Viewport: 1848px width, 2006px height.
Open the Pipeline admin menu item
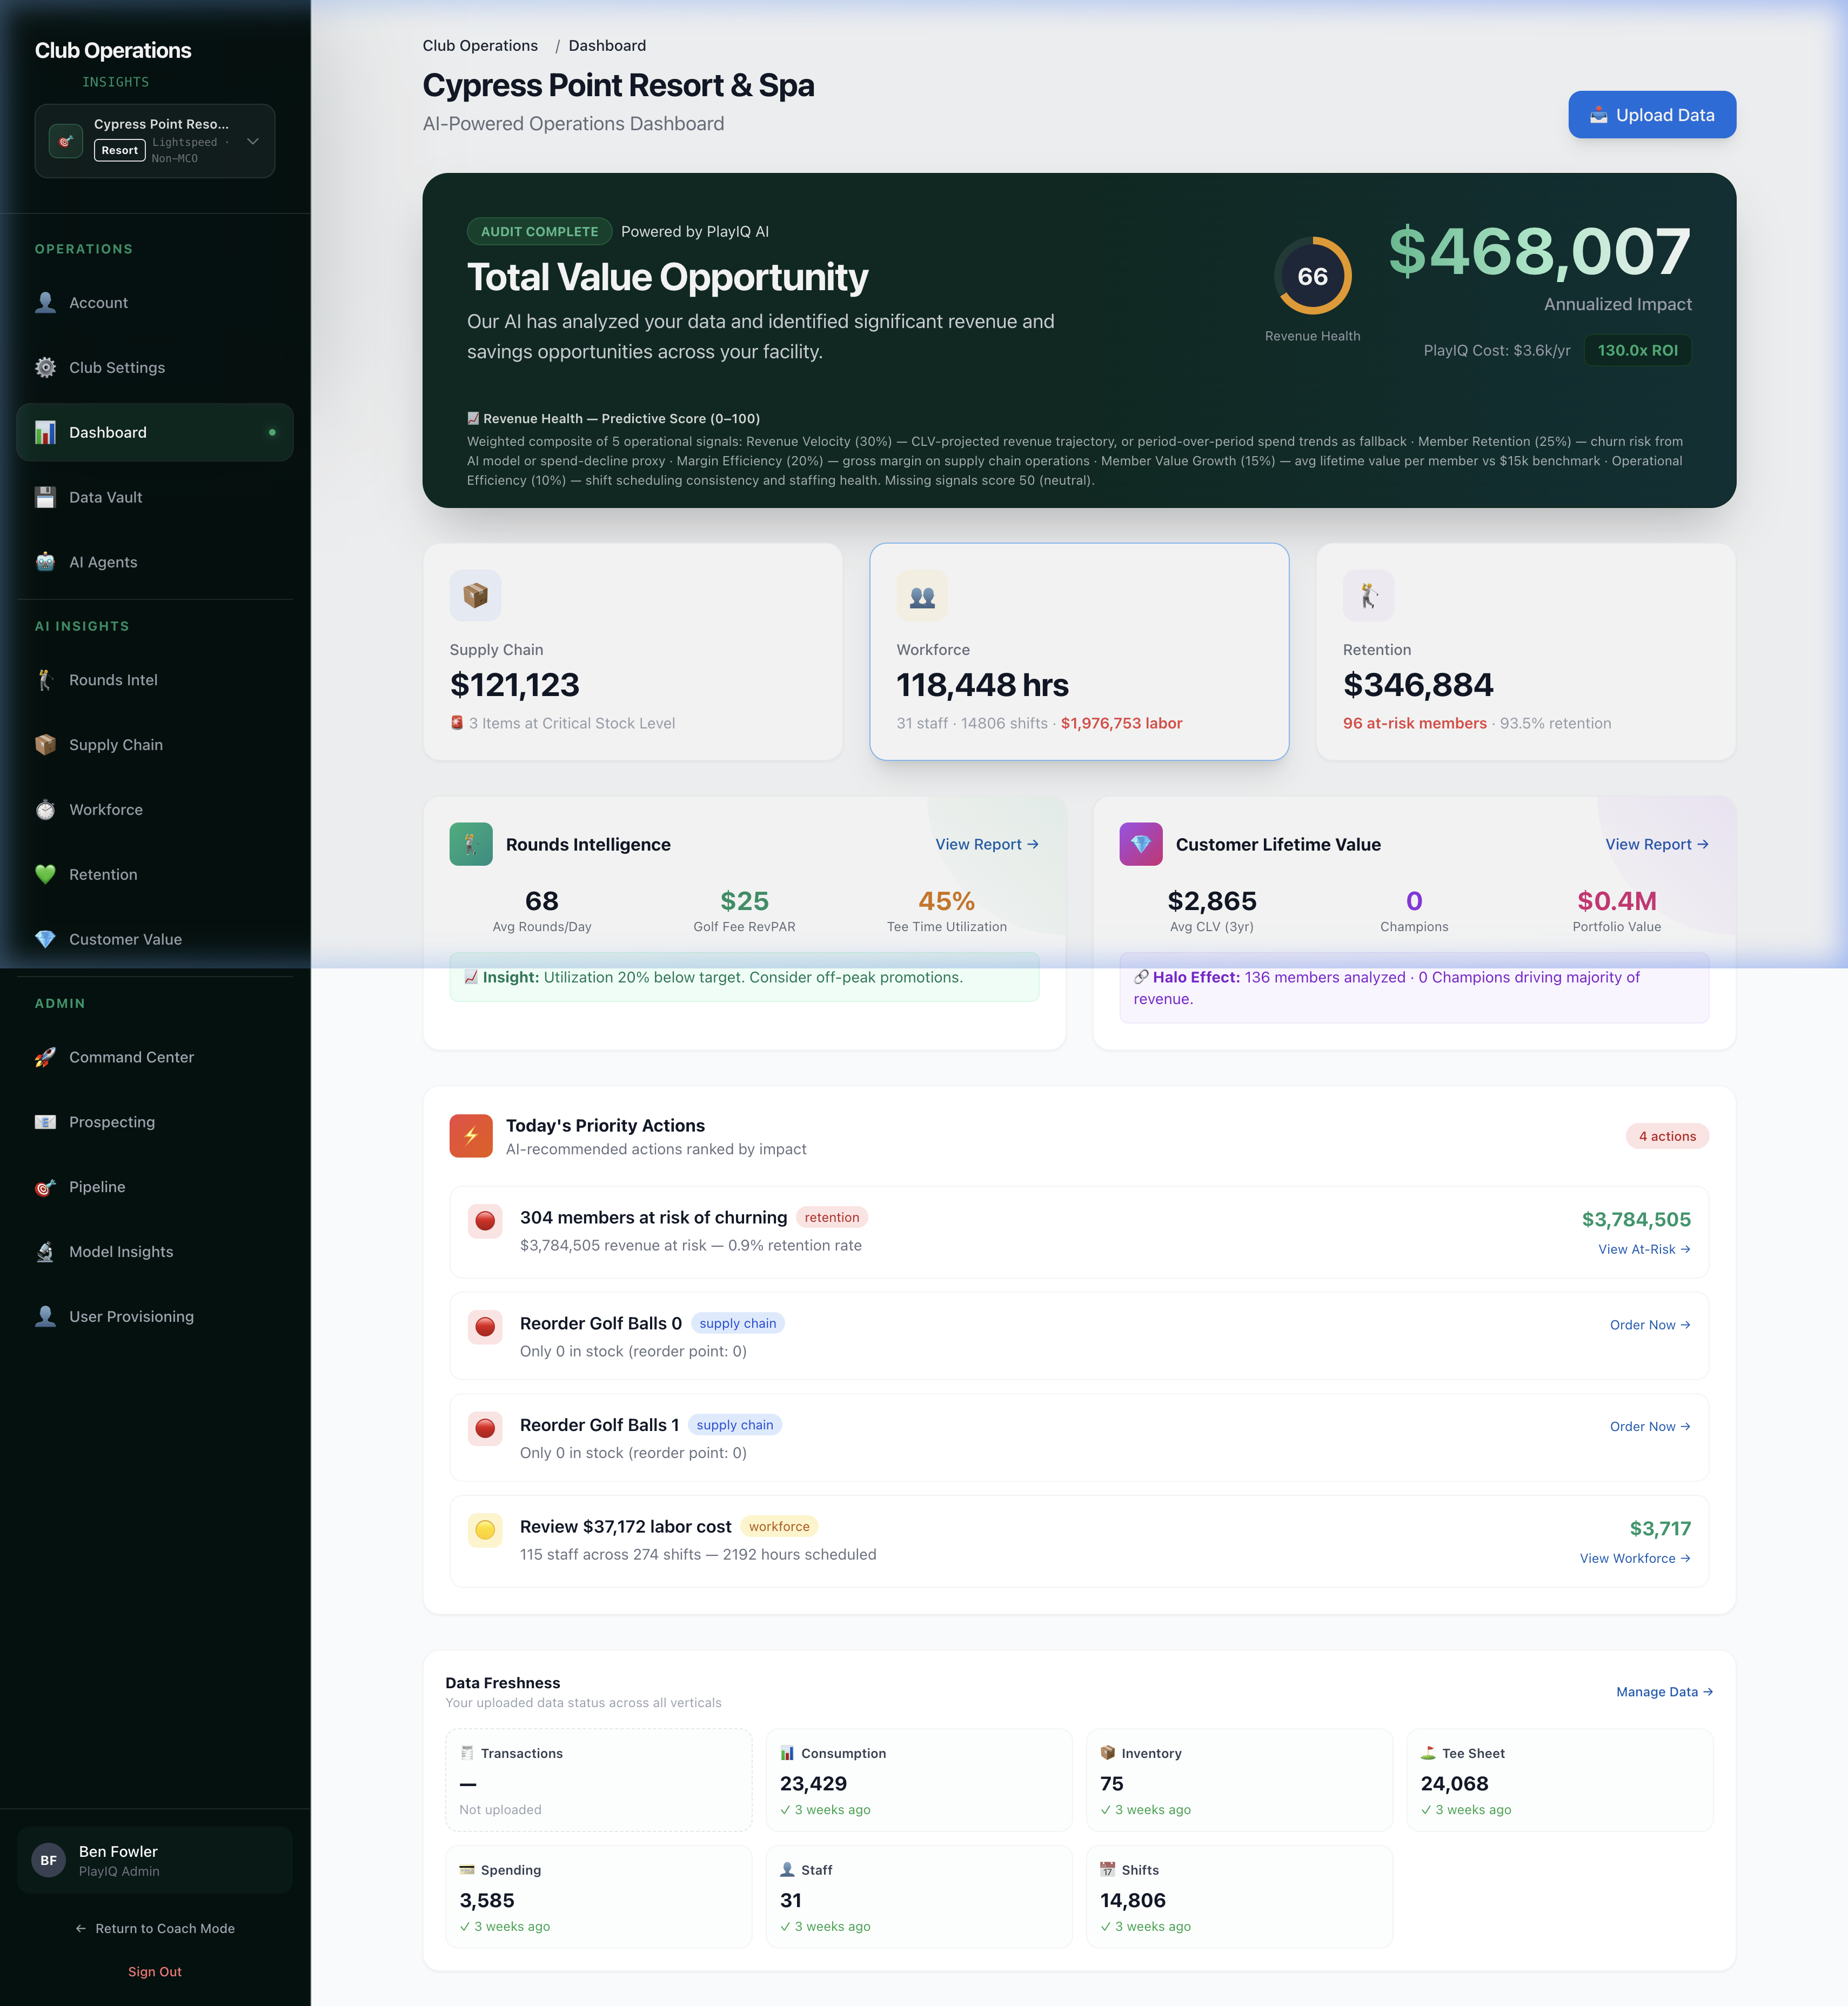coord(97,1187)
